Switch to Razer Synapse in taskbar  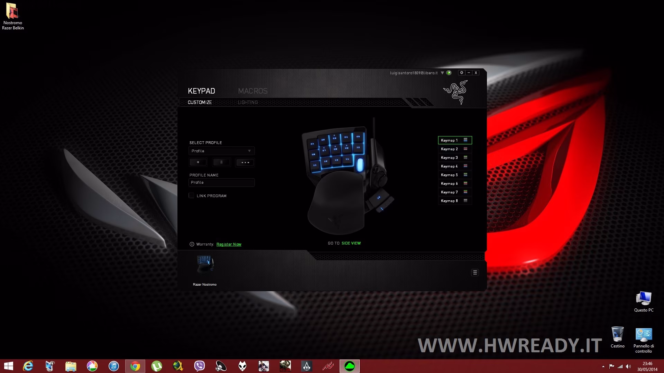[350, 366]
